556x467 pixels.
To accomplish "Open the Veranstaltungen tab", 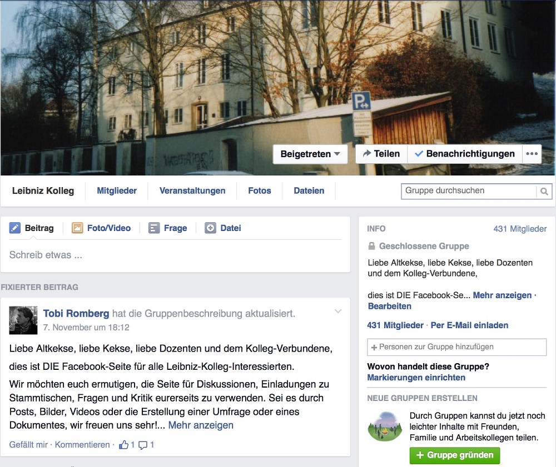I will (x=192, y=190).
